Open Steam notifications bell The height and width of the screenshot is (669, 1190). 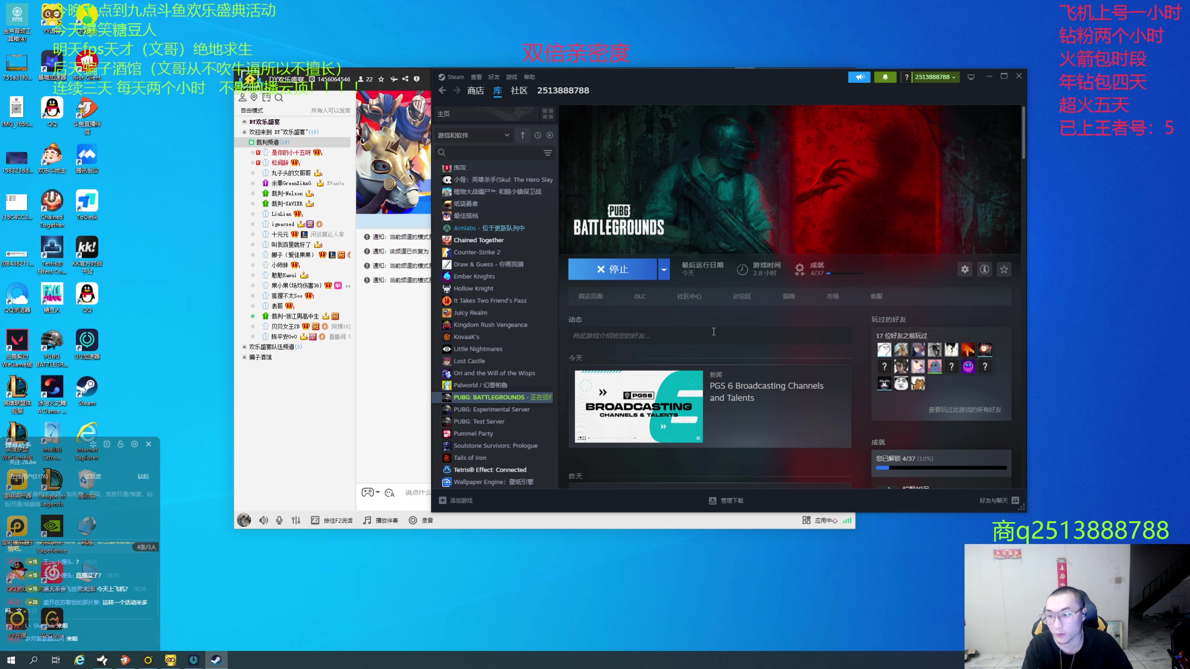pos(885,77)
